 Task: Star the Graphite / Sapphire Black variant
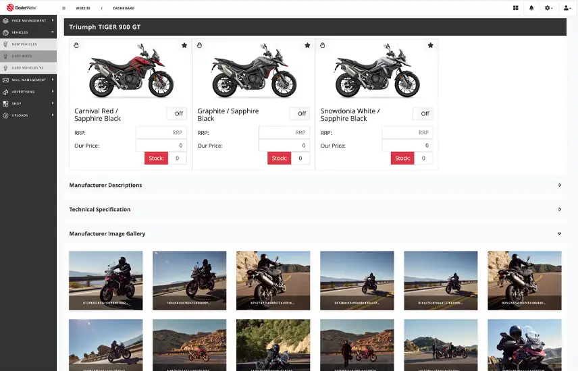click(x=307, y=45)
